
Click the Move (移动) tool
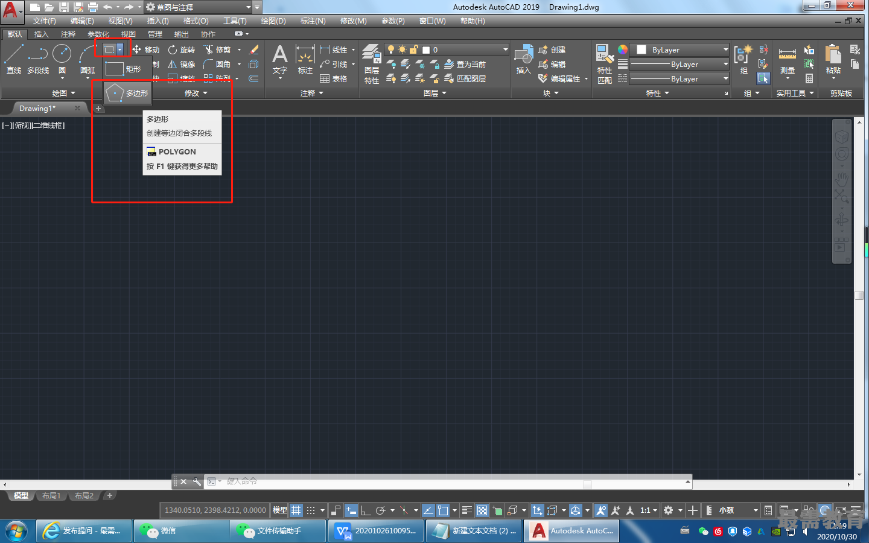(x=145, y=49)
